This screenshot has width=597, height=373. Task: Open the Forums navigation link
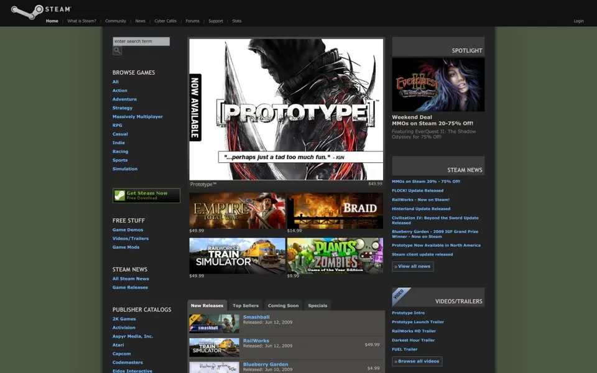tap(192, 21)
